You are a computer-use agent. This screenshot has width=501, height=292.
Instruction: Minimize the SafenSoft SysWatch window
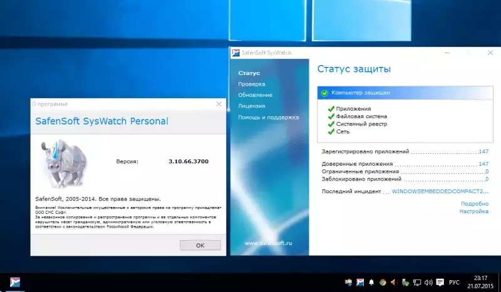447,53
